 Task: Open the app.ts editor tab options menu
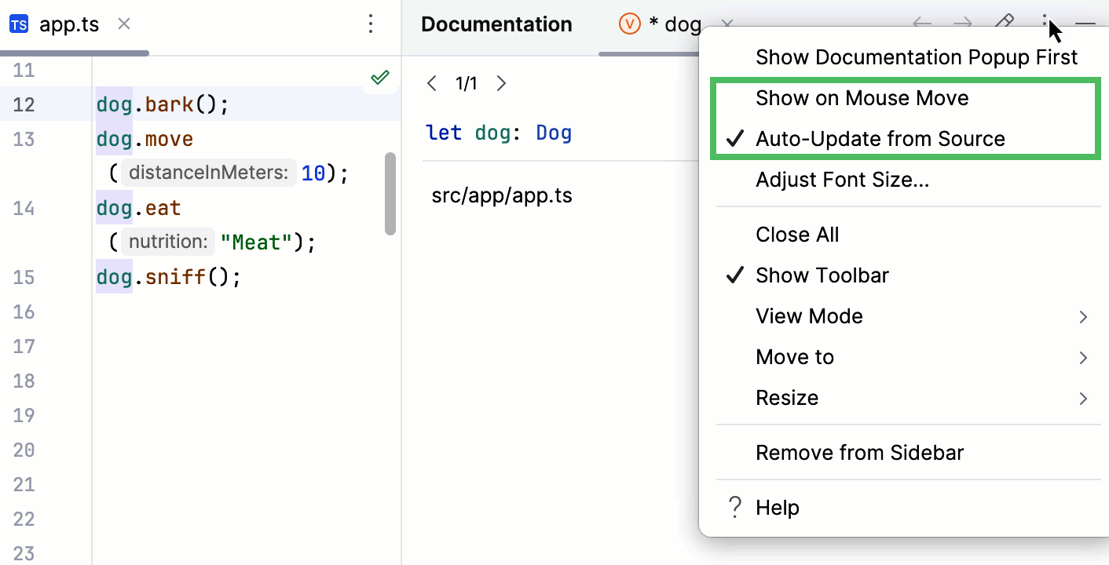tap(371, 24)
